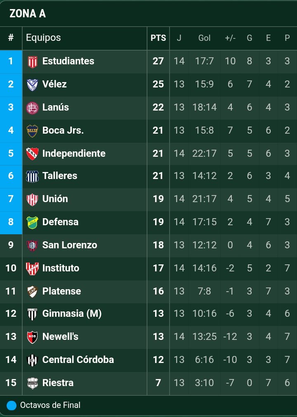
Task: Click the Gol column header
Action: (204, 38)
